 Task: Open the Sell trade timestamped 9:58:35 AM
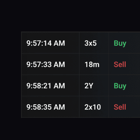click(x=80, y=107)
